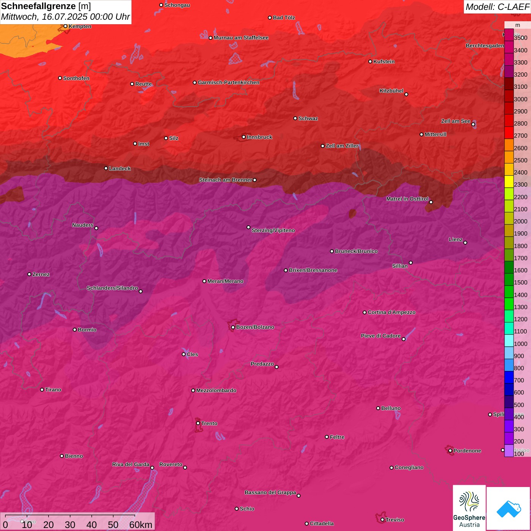This screenshot has width=531, height=531.
Task: Click the Sterzing/Vipiteno label
Action: (273, 230)
